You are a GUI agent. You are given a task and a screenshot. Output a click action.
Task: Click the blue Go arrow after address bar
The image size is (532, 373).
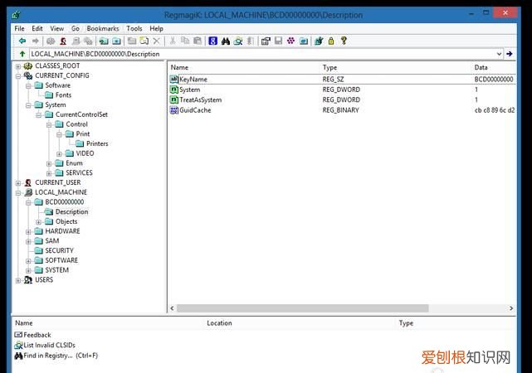coord(510,54)
